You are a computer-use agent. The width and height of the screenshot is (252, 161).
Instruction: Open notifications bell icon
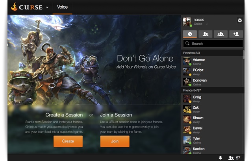tap(220, 158)
